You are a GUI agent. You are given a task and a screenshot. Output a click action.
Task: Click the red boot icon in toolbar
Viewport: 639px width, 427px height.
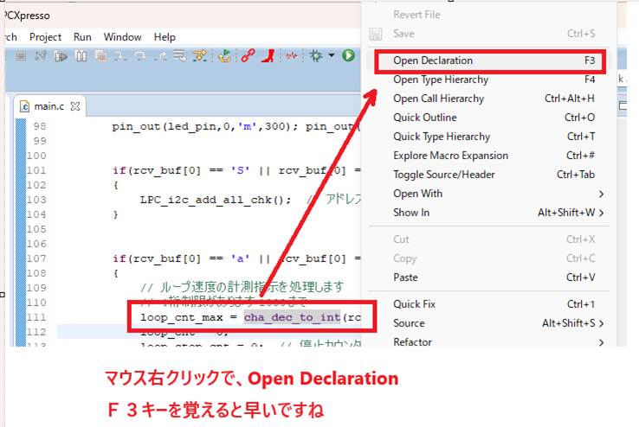[268, 56]
